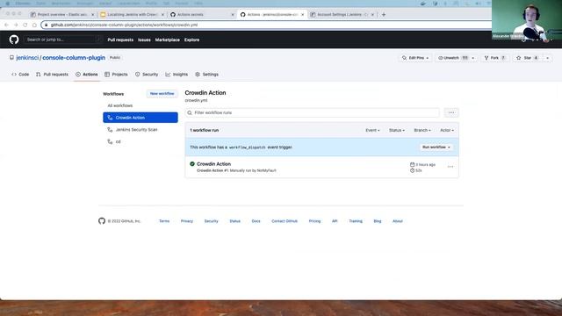Switch to Account Settings browser tab
Viewport: 562px width, 316px height.
(342, 15)
